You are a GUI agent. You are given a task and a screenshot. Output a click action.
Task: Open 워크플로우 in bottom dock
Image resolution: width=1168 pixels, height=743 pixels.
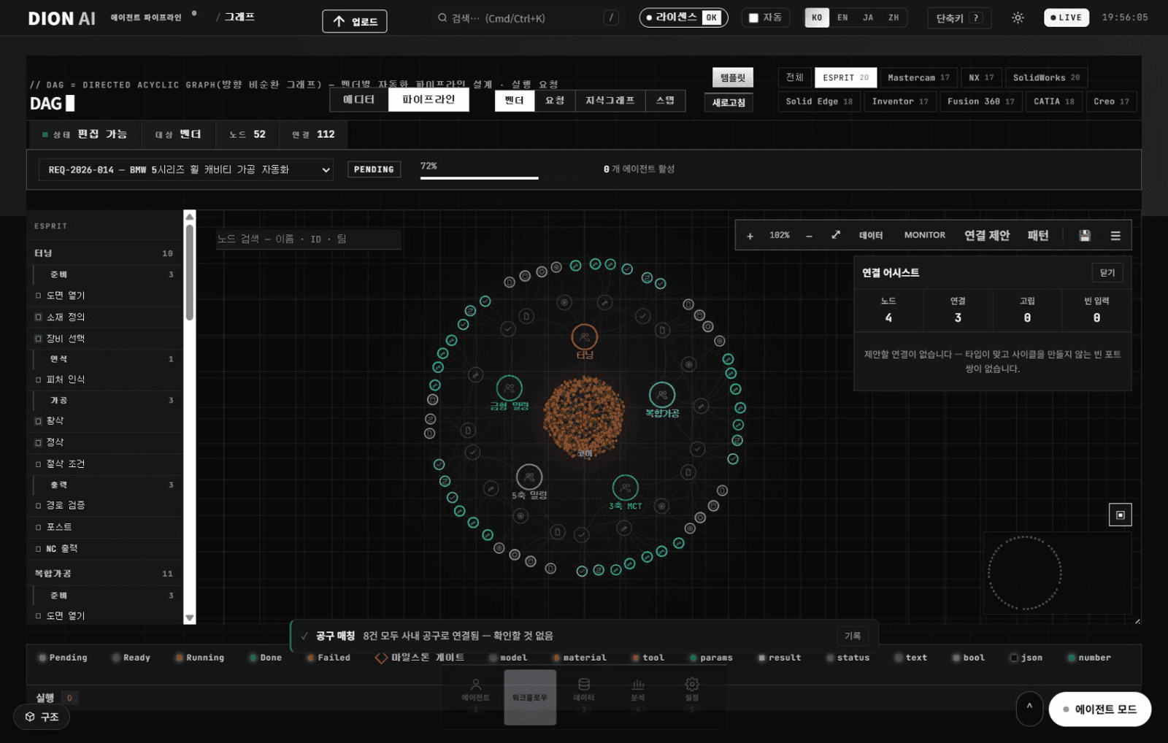[530, 697]
